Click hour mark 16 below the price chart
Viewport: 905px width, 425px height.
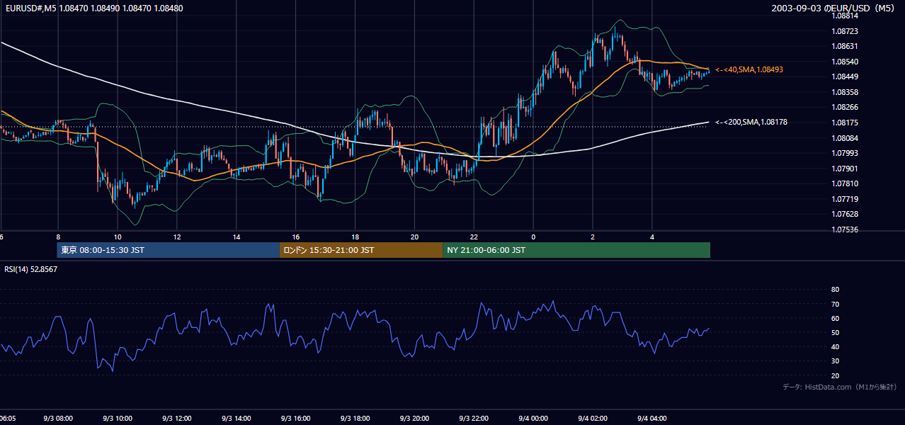click(x=296, y=237)
